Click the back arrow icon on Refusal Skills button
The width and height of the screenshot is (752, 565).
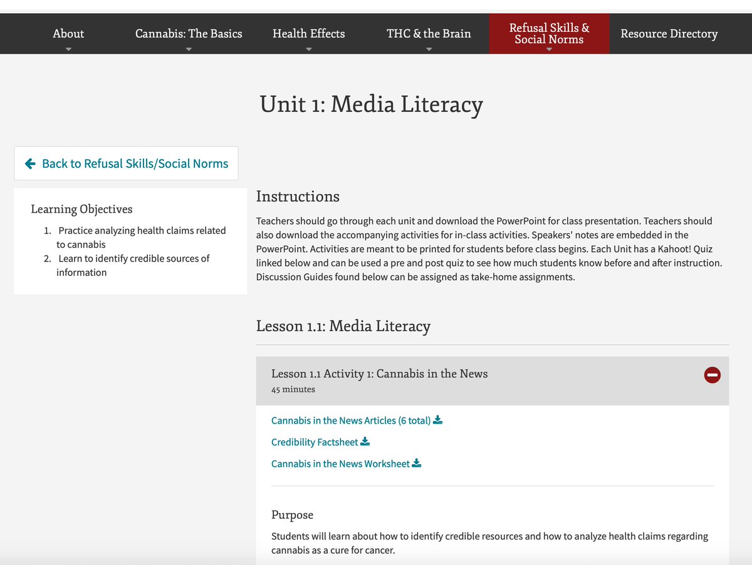pyautogui.click(x=30, y=163)
